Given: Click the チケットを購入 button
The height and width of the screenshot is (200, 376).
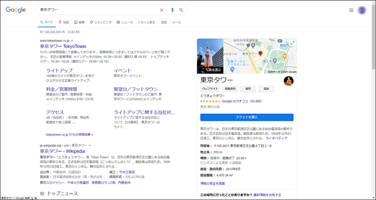Looking at the screenshot, I should [x=247, y=117].
